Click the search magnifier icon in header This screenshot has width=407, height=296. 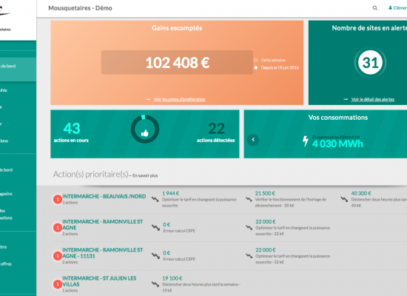pyautogui.click(x=375, y=8)
